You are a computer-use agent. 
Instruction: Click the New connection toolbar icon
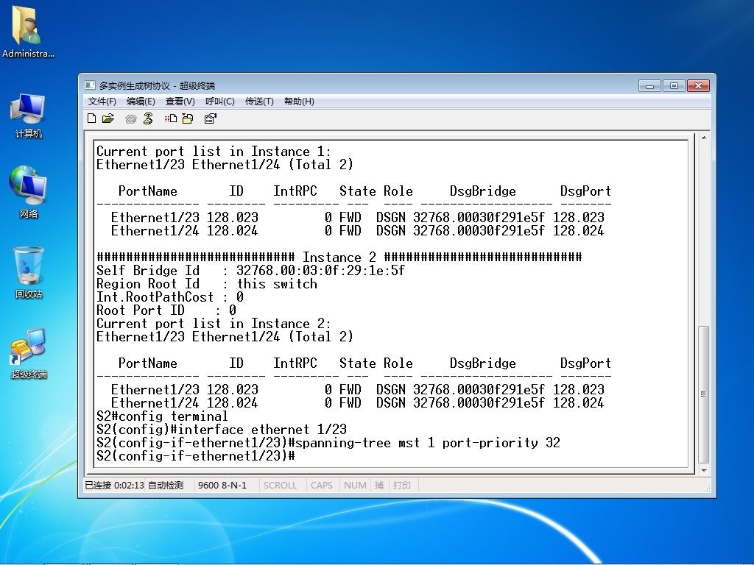click(x=92, y=118)
